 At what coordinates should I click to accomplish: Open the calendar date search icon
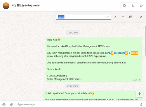[131, 17]
